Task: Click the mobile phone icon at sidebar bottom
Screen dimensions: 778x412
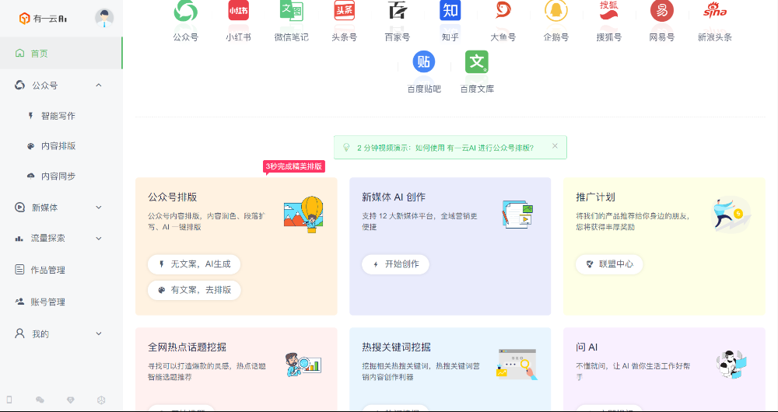Action: click(x=9, y=400)
